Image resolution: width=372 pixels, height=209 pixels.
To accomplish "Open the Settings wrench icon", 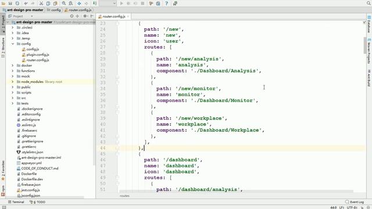I will (151, 3).
